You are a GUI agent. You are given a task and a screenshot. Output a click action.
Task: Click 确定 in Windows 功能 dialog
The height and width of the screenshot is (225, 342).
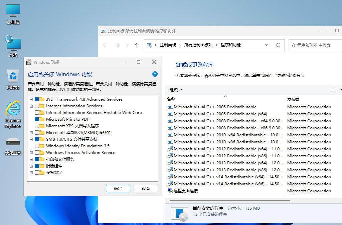point(118,188)
